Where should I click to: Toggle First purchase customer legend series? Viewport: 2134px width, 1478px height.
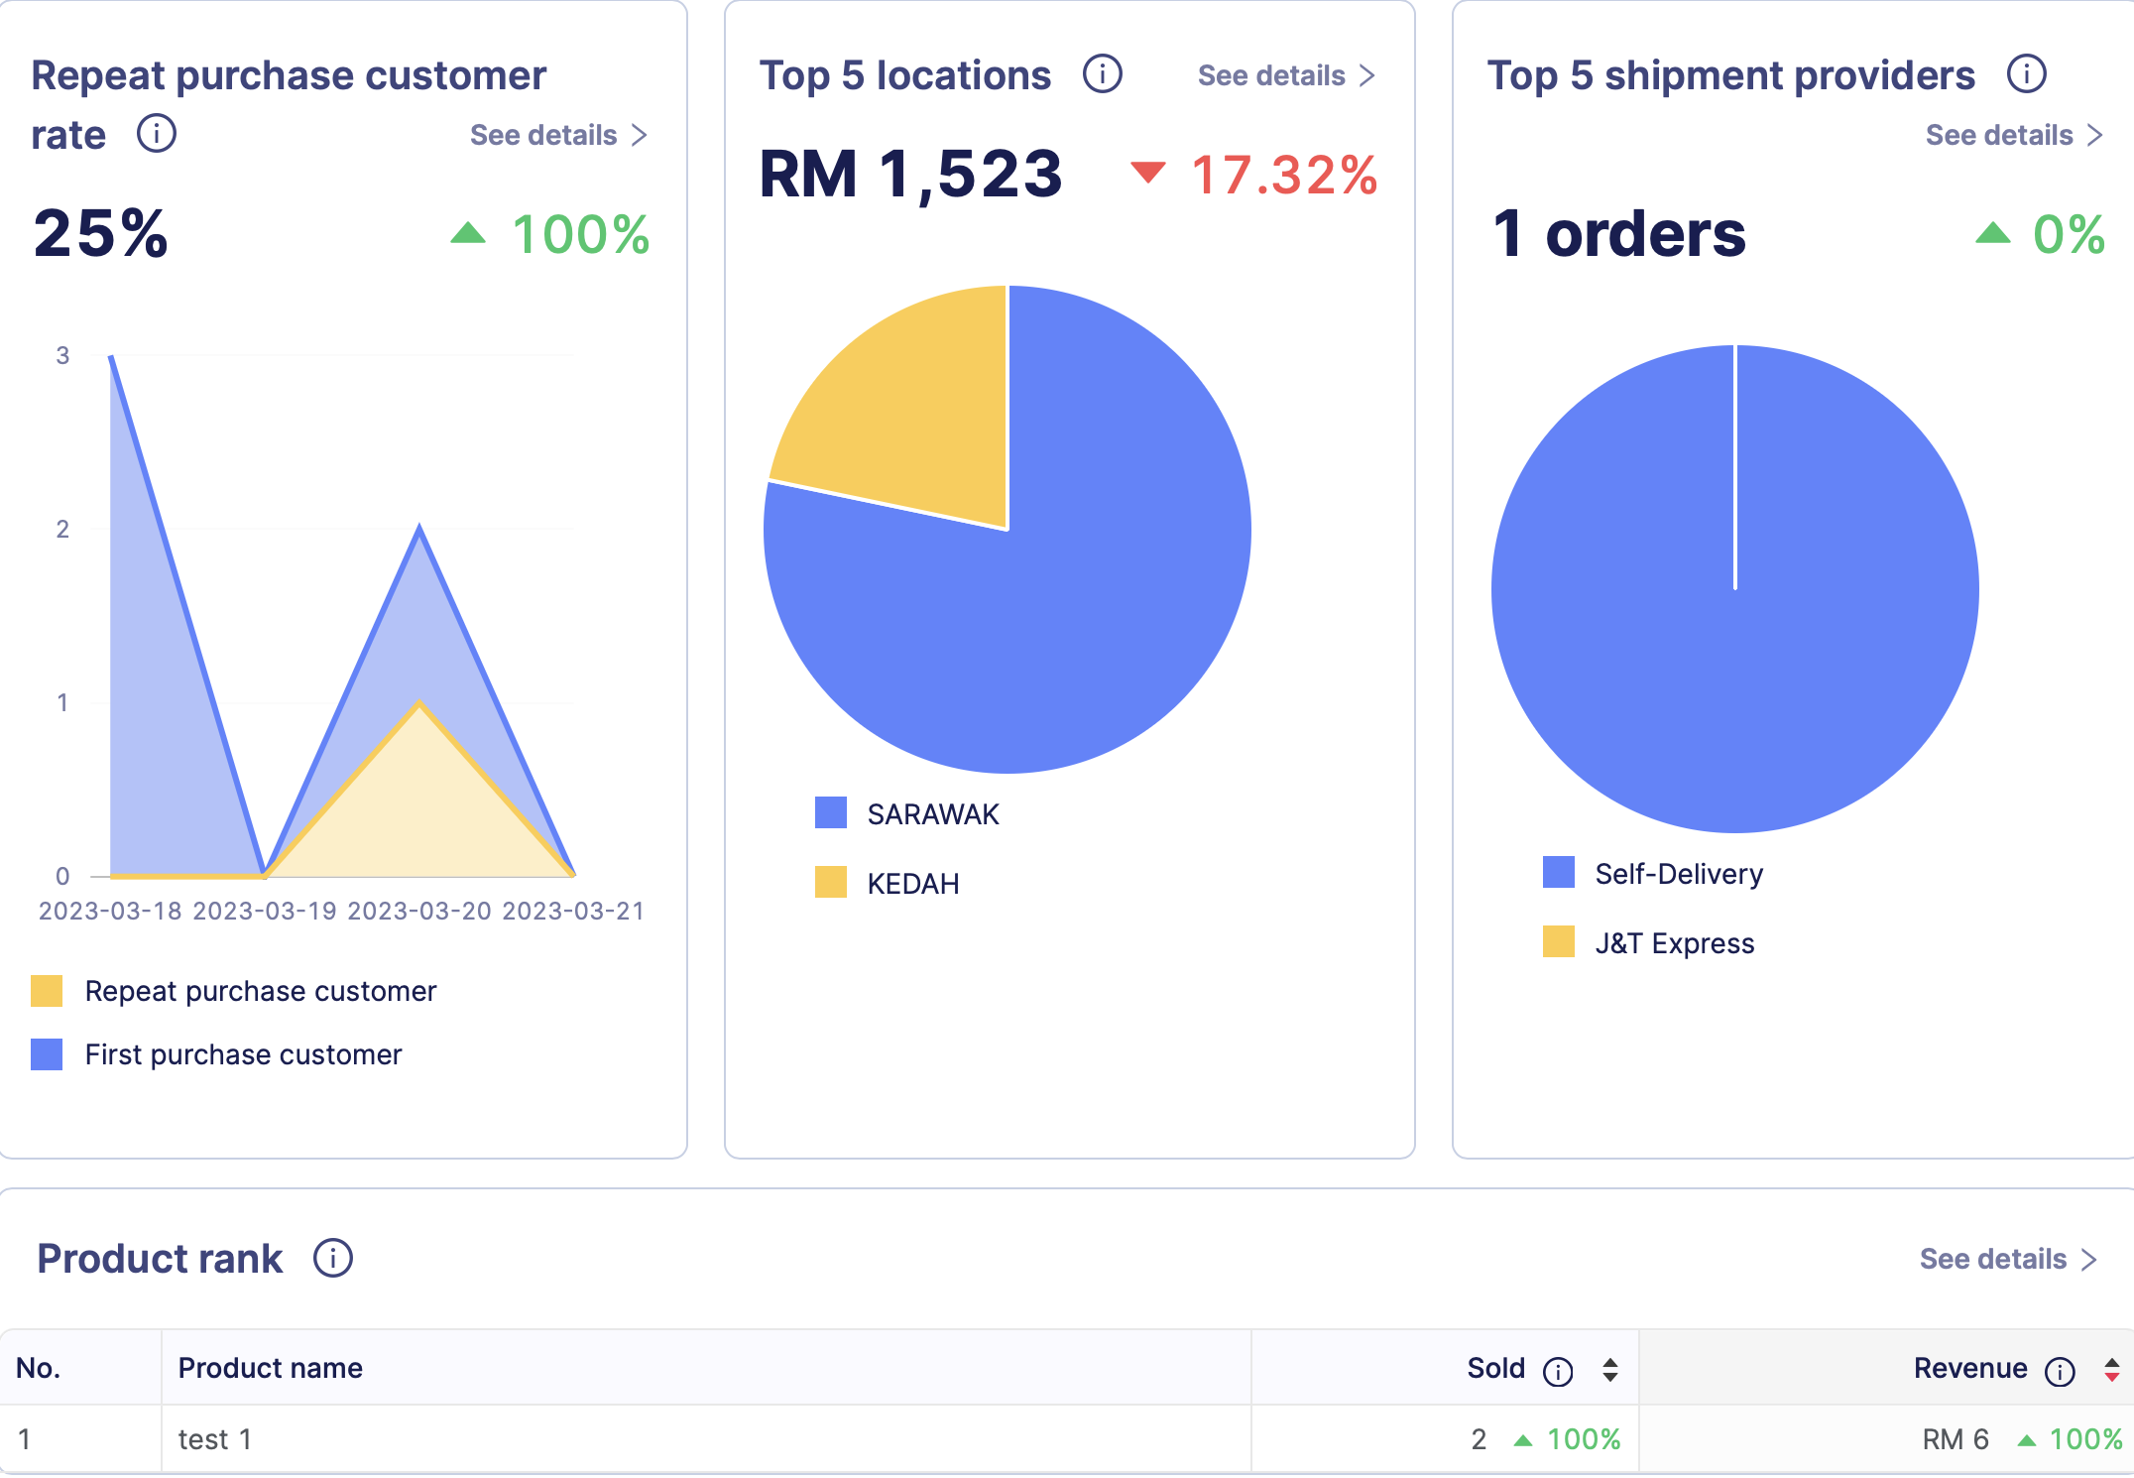click(243, 1054)
